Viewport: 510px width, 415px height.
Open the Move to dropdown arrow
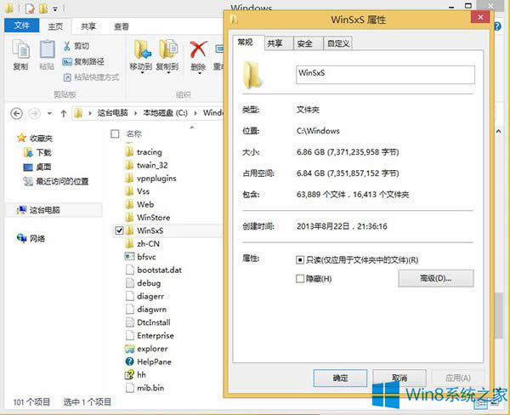pos(142,73)
